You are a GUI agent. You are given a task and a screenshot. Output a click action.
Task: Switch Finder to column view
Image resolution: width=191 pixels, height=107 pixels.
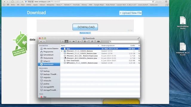click(x=70, y=42)
